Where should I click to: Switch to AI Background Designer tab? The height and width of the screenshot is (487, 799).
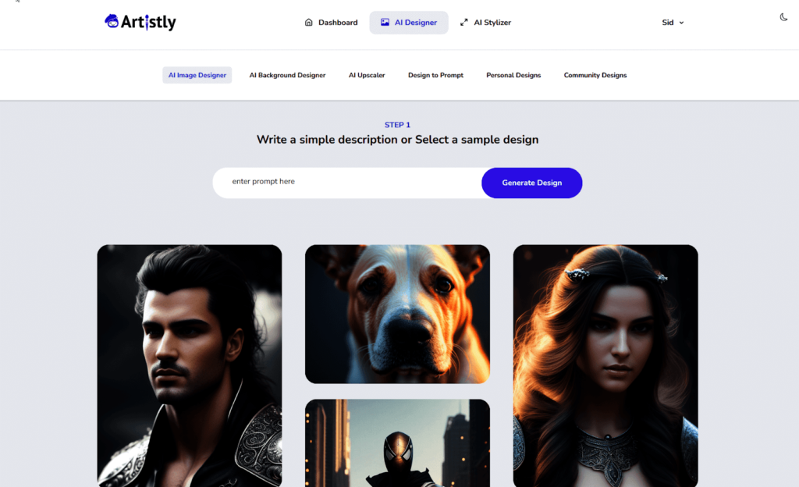tap(287, 75)
